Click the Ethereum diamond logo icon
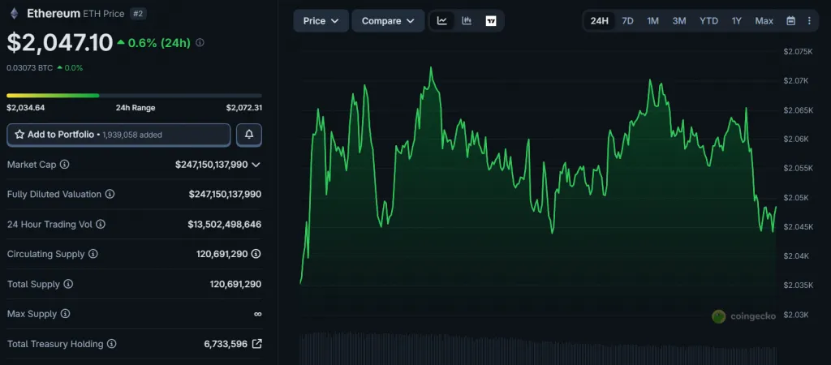The image size is (831, 365). [x=13, y=14]
